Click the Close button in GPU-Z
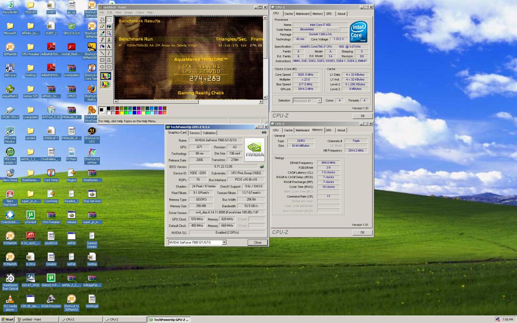The image size is (517, 323). (258, 242)
